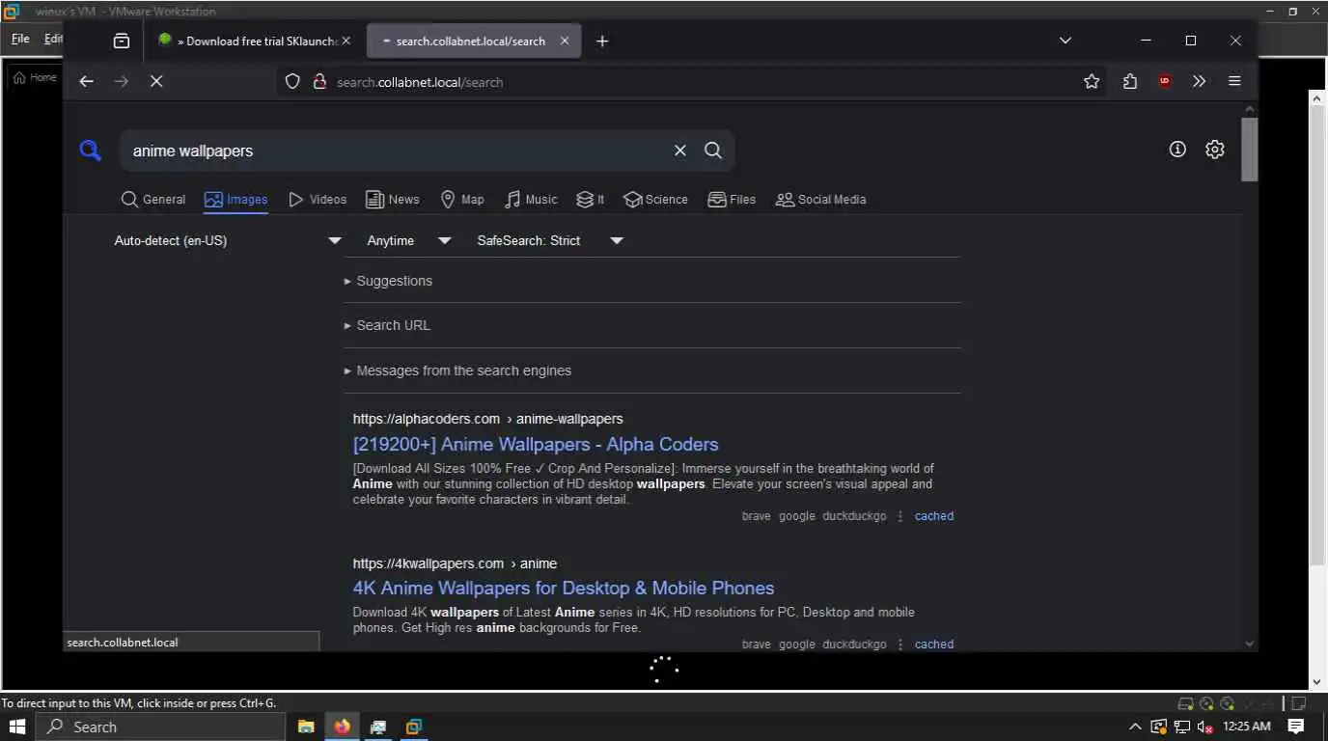This screenshot has height=741, width=1328.
Task: Click the muted volume tray icon
Action: 1204,727
